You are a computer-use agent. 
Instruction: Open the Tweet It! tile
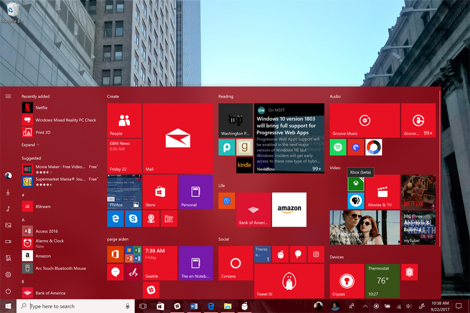point(289,281)
